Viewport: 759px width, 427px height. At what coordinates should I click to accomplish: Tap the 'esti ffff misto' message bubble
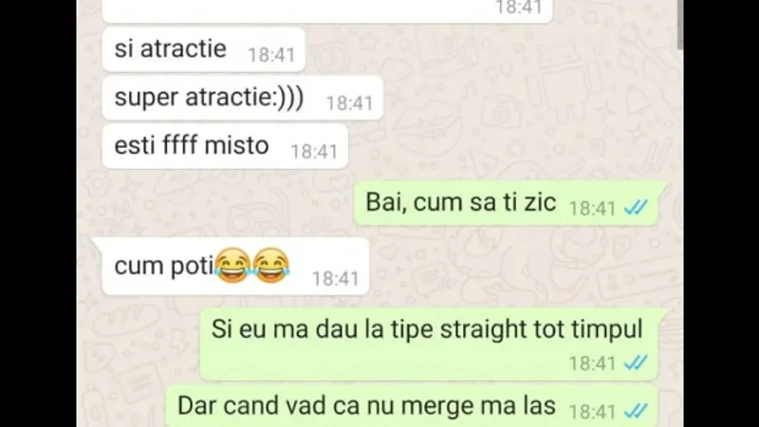[225, 146]
